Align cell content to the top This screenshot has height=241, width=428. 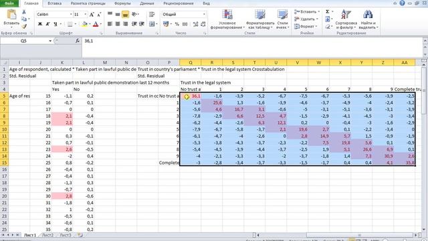[110, 14]
